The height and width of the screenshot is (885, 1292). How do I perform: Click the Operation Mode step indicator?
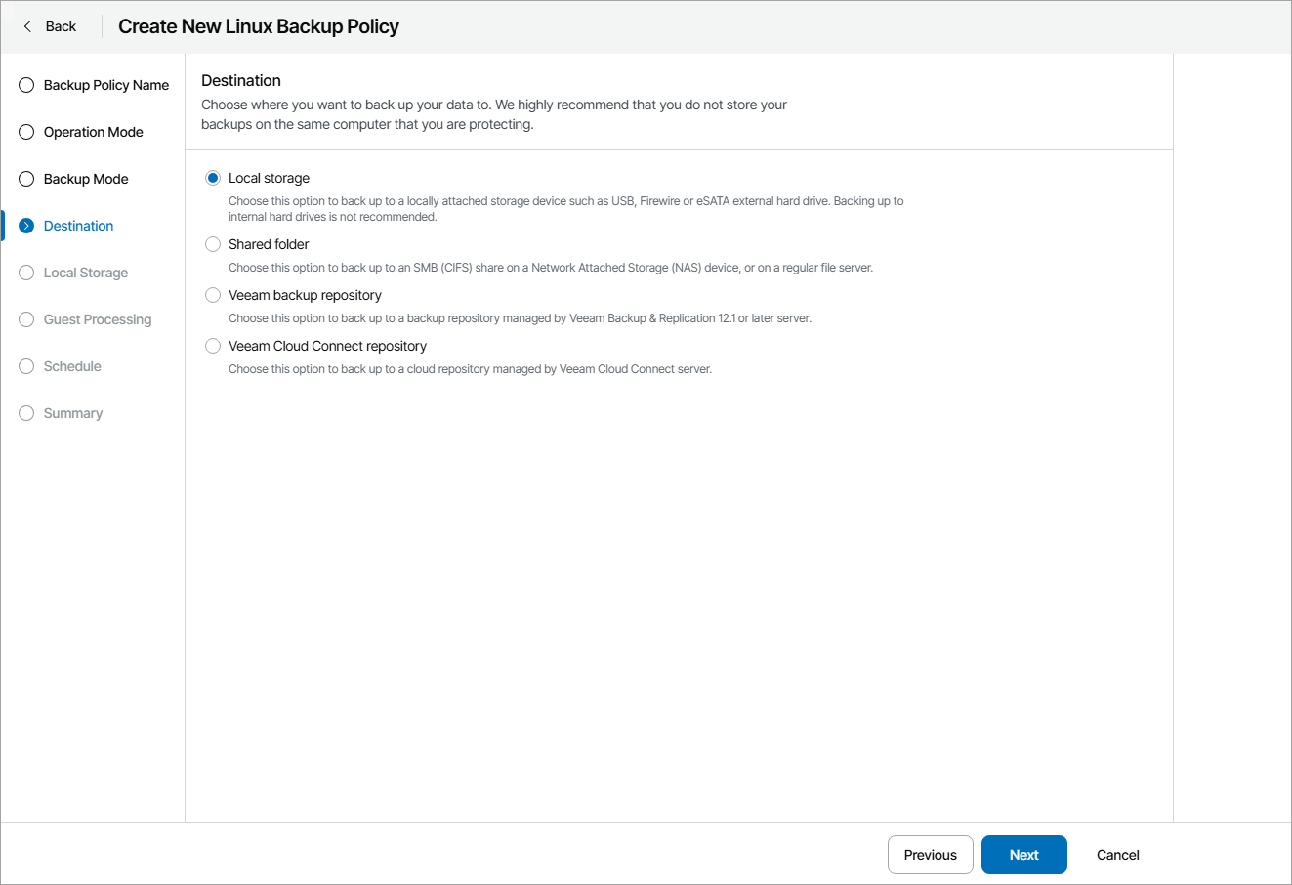click(x=25, y=132)
